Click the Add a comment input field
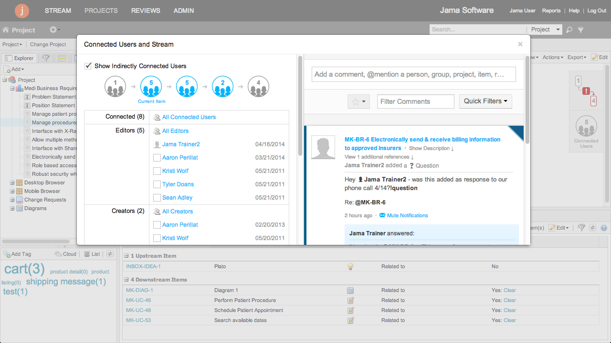 click(x=414, y=74)
